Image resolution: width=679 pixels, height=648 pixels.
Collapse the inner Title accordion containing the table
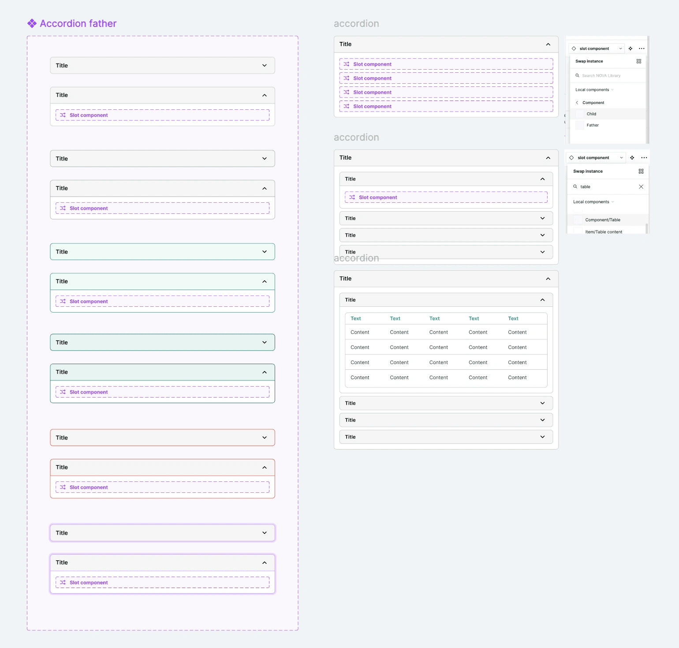542,300
